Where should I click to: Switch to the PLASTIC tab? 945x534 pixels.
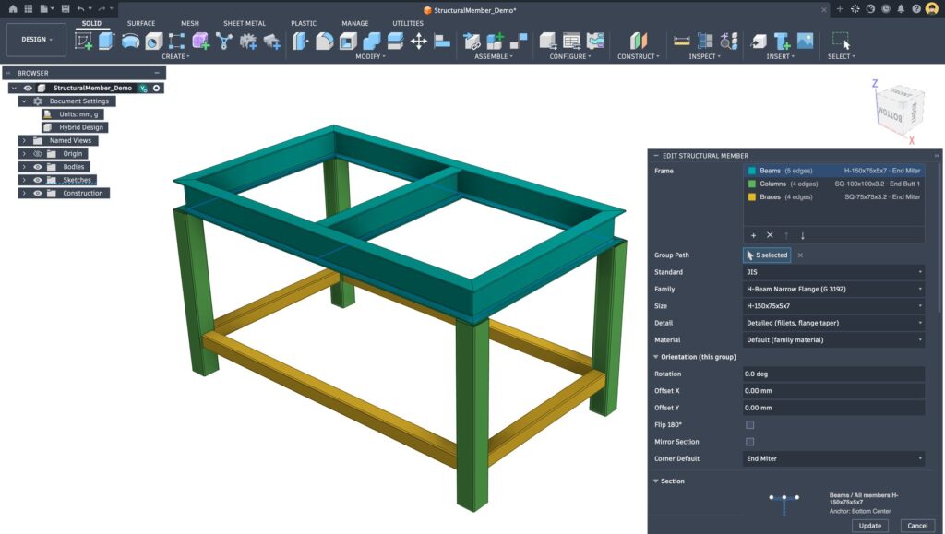click(303, 23)
